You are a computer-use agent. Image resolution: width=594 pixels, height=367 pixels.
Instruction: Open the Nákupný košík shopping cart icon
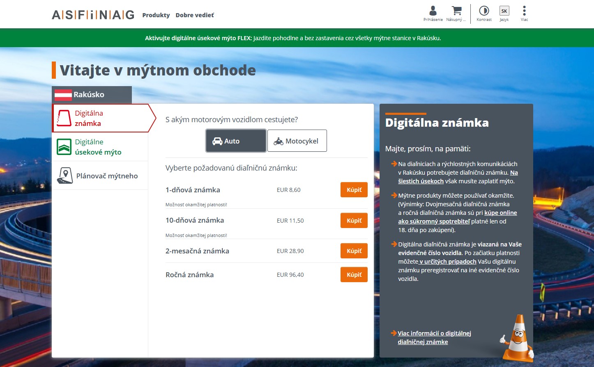coord(457,11)
